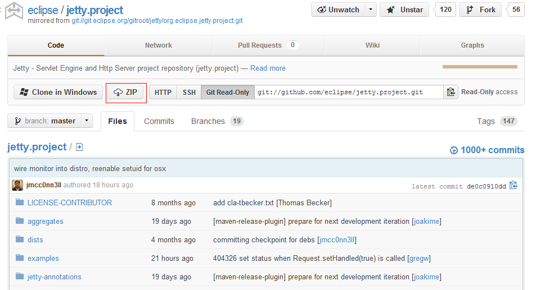Click the examples folder icon
The width and height of the screenshot is (536, 290).
coord(20,258)
